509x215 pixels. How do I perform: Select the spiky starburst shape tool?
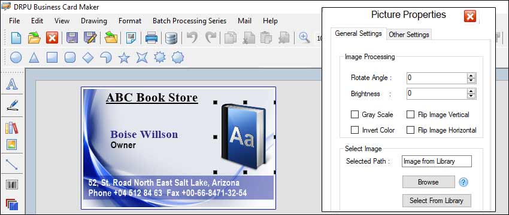(159, 58)
